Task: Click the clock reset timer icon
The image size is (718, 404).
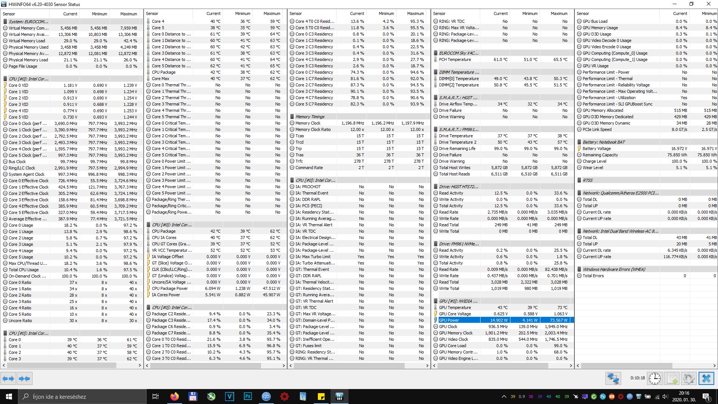Action: pyautogui.click(x=654, y=379)
